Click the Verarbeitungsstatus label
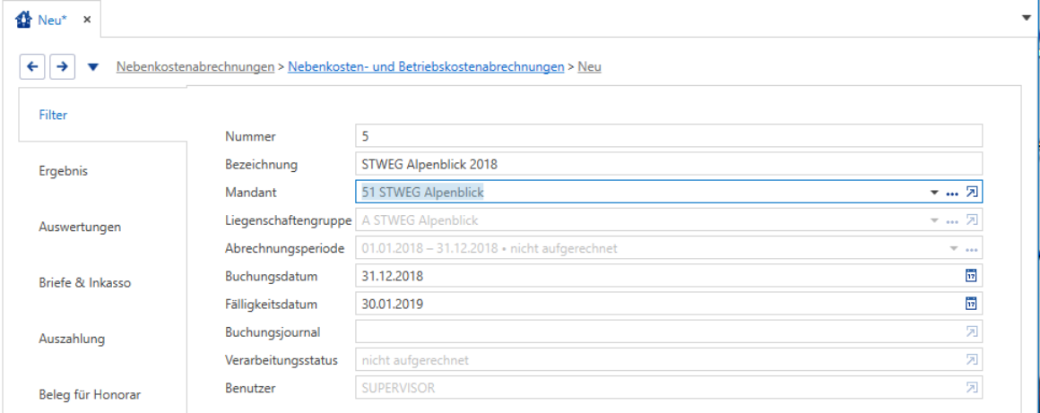The image size is (1040, 413). tap(282, 361)
